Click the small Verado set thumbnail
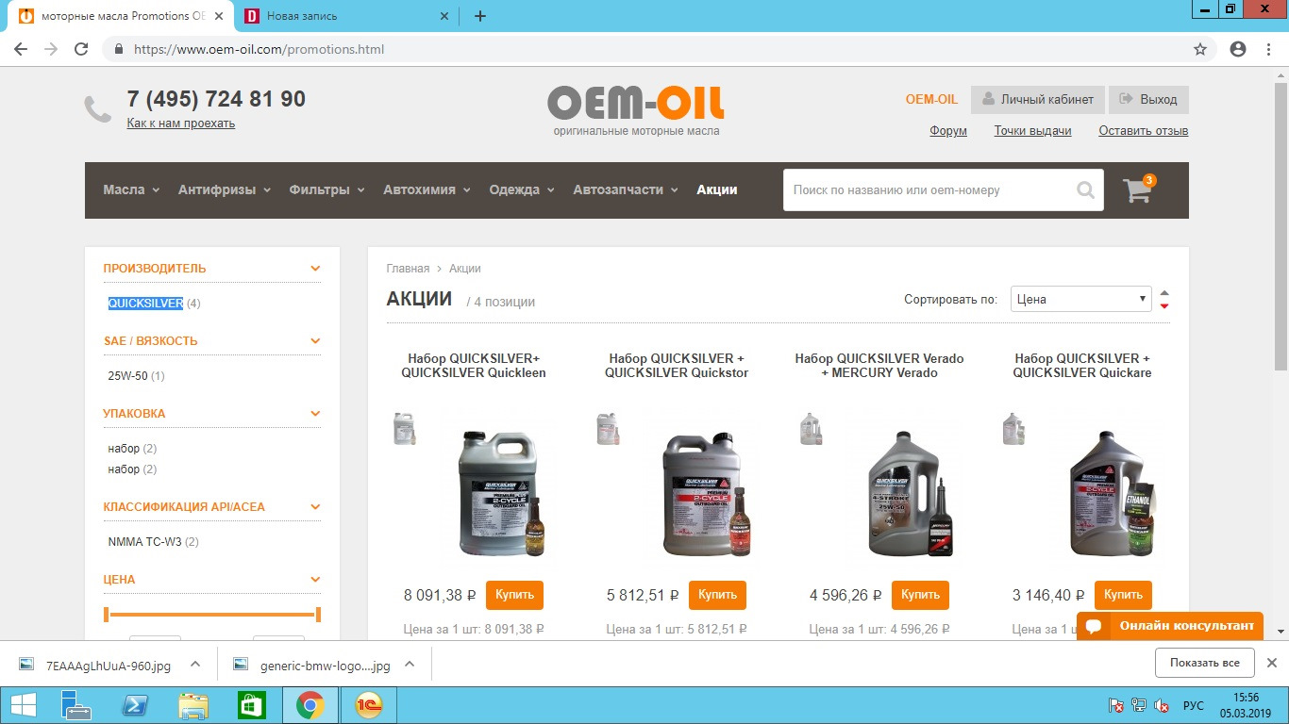 [811, 429]
